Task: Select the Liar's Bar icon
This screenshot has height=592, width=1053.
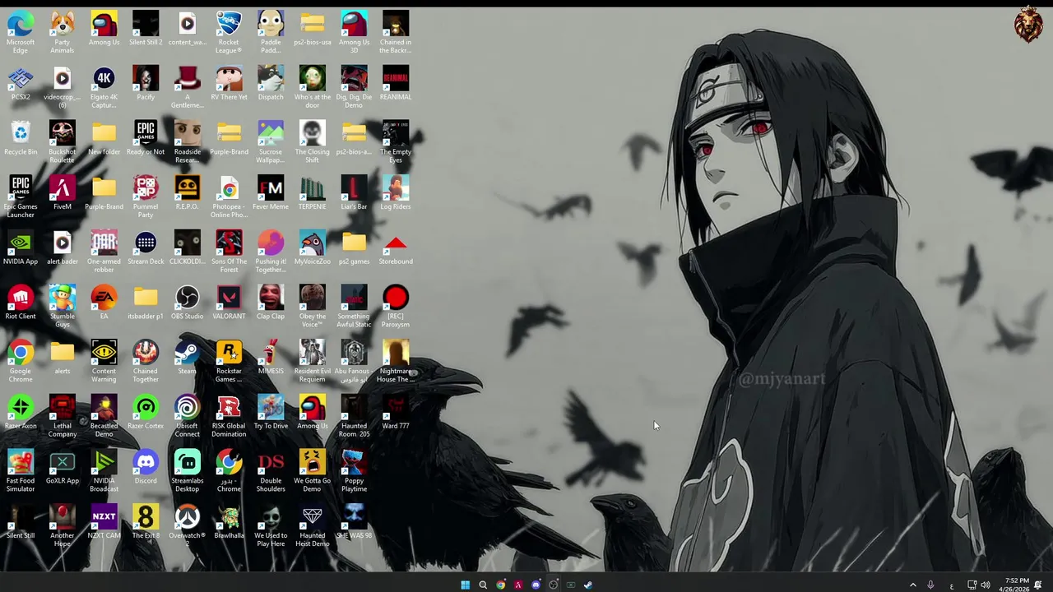Action: click(354, 193)
